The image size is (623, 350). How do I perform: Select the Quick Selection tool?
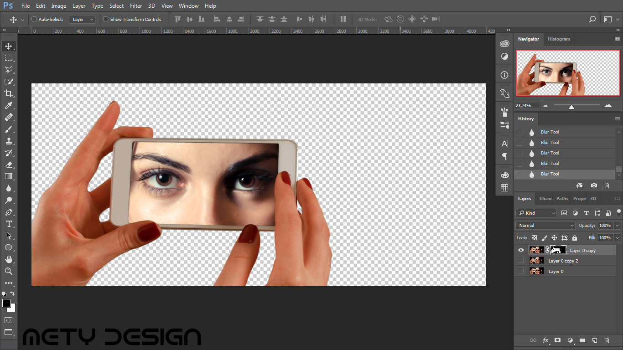(8, 82)
